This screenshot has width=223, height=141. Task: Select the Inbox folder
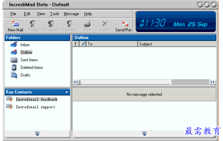click(x=25, y=45)
